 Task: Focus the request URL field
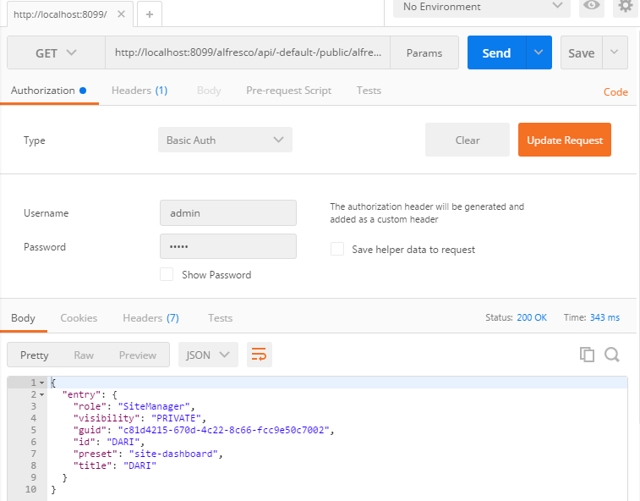[x=248, y=52]
